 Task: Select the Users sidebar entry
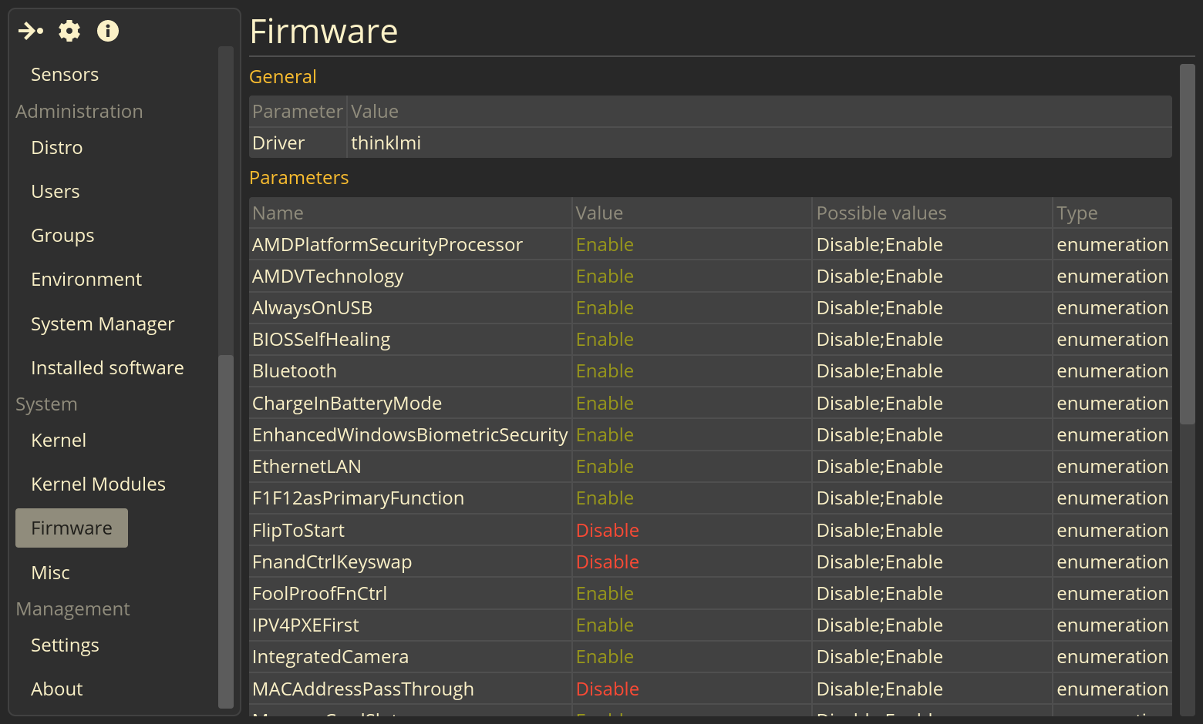56,192
